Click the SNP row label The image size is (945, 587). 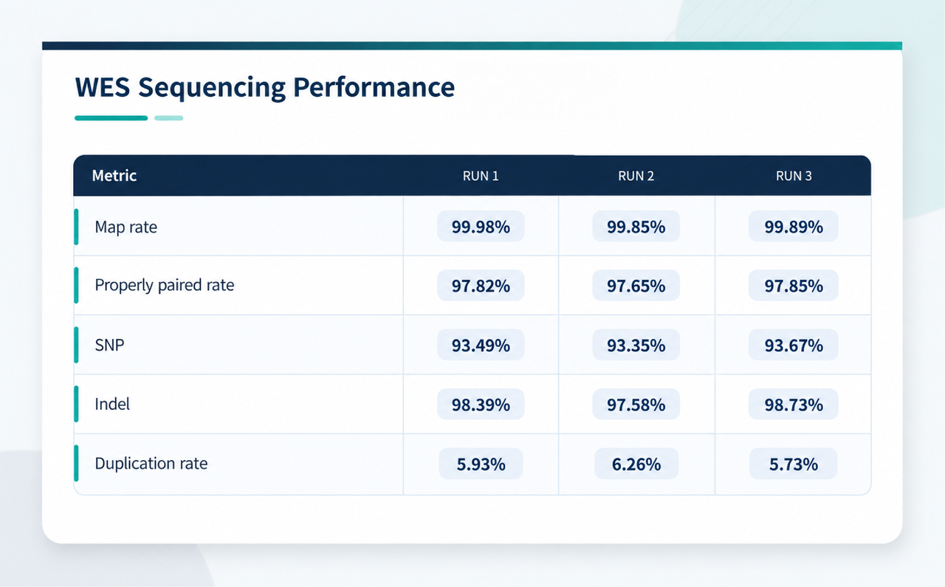tap(109, 345)
